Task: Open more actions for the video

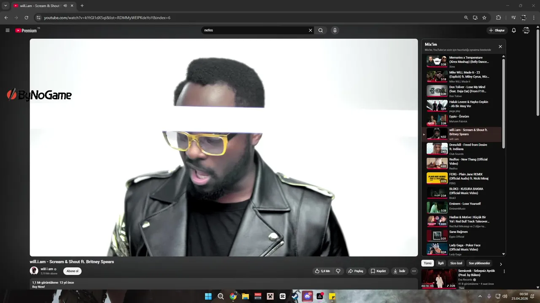Action: pyautogui.click(x=414, y=271)
